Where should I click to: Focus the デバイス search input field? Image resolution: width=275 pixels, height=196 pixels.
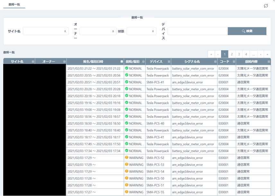click(x=198, y=31)
